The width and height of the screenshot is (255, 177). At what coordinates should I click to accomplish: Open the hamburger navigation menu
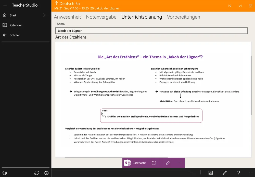pyautogui.click(x=5, y=5)
